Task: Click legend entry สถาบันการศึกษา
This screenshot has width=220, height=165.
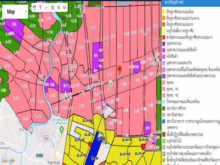Action: point(176,108)
